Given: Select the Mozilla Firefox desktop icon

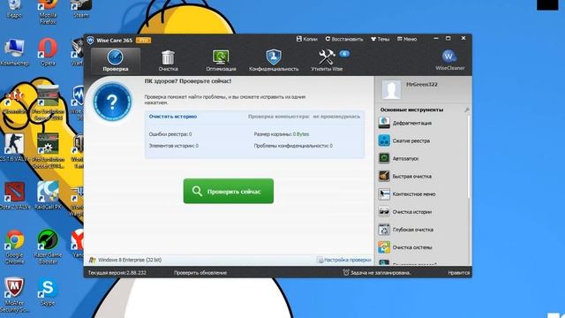Looking at the screenshot, I should [x=48, y=11].
